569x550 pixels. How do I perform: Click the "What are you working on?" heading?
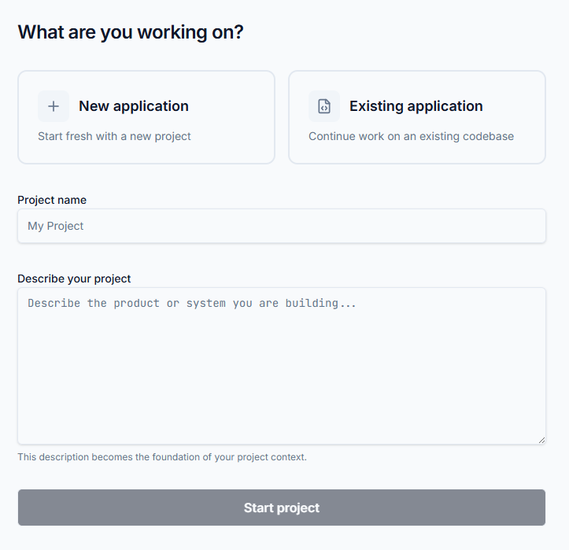pyautogui.click(x=131, y=32)
